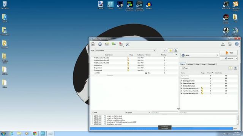
Task: Click the plugin list restore backup icon
Action: [x=230, y=68]
